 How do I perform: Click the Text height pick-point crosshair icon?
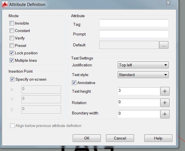click(165, 91)
